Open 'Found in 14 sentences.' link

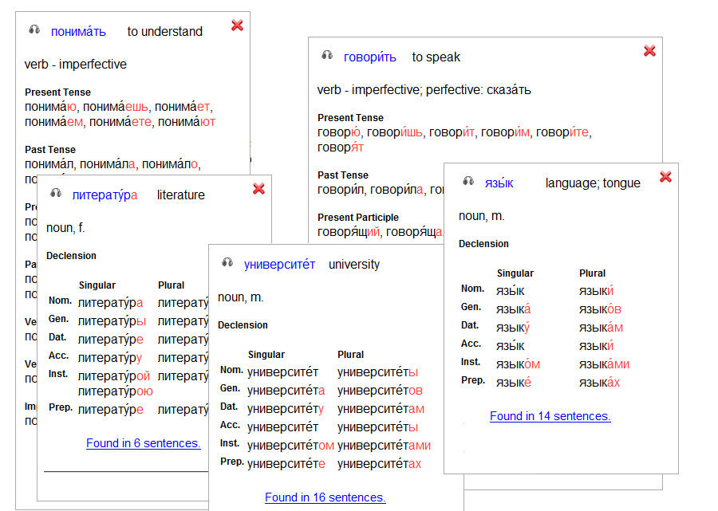click(550, 416)
